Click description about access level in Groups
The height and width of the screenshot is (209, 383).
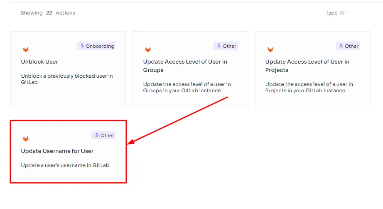[x=187, y=87]
